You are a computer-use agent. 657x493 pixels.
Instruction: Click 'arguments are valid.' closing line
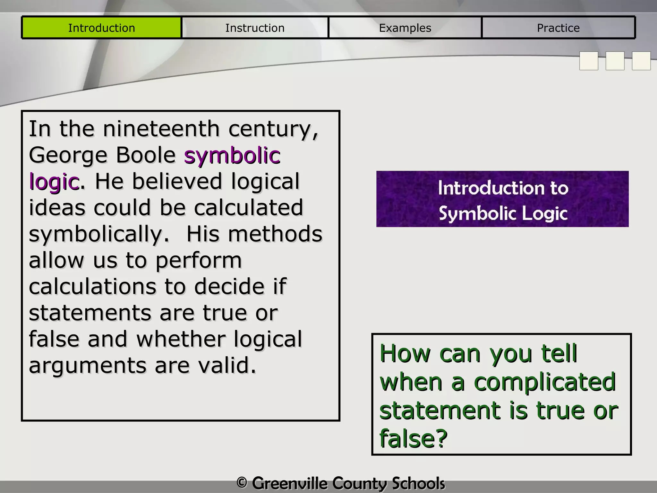[142, 366]
